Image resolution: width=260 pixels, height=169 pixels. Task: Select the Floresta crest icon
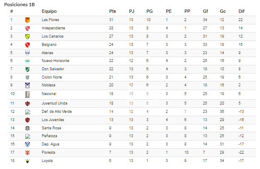pos(27,153)
